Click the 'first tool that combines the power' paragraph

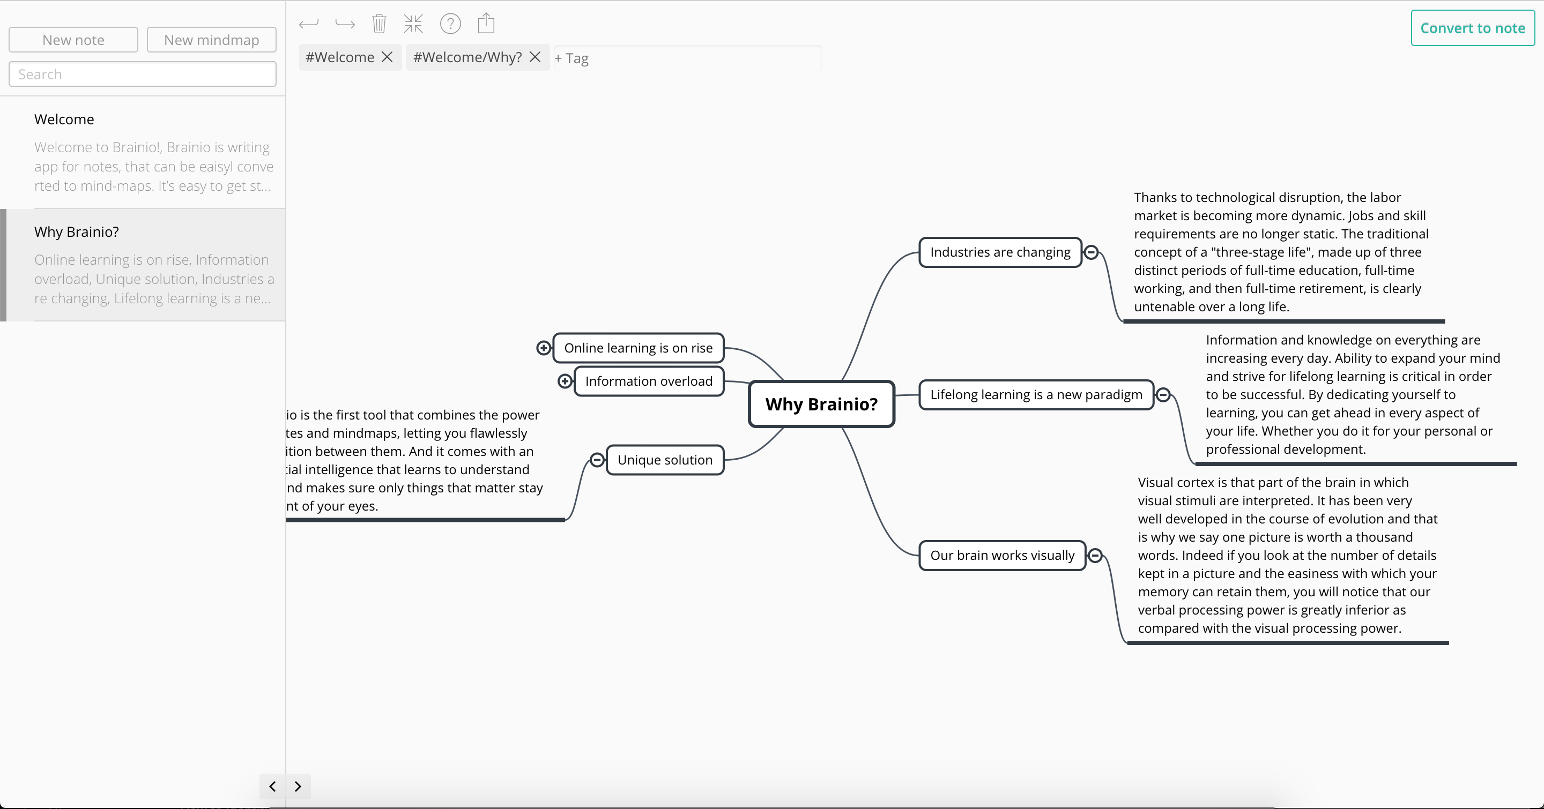tap(415, 461)
